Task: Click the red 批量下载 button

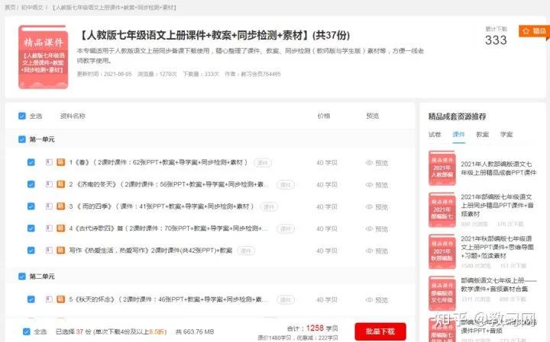Action: coord(380,331)
